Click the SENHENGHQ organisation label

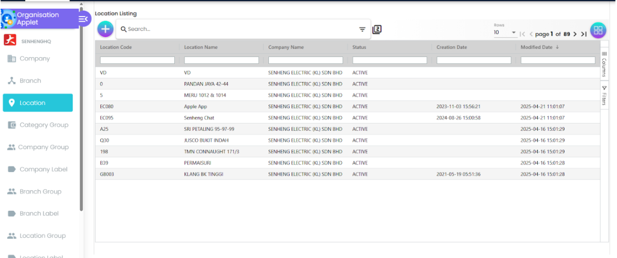(36, 41)
